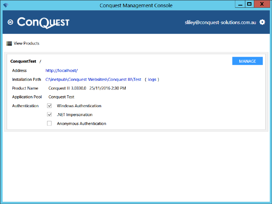This screenshot has height=204, width=272.
Task: Open the http://localhost/ address link
Action: pyautogui.click(x=62, y=70)
